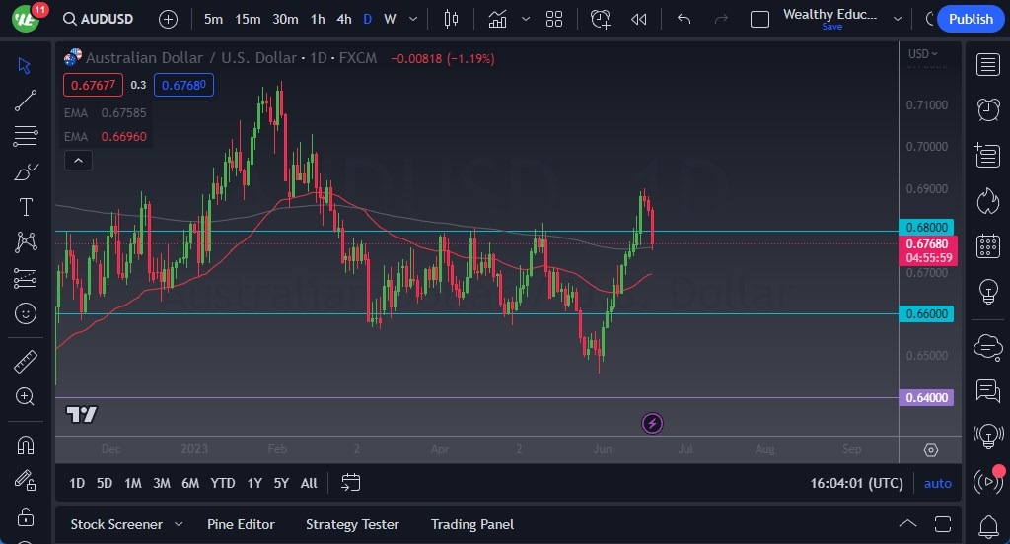Click the 0.64000 purple price label
The image size is (1010, 544).
[x=926, y=398]
